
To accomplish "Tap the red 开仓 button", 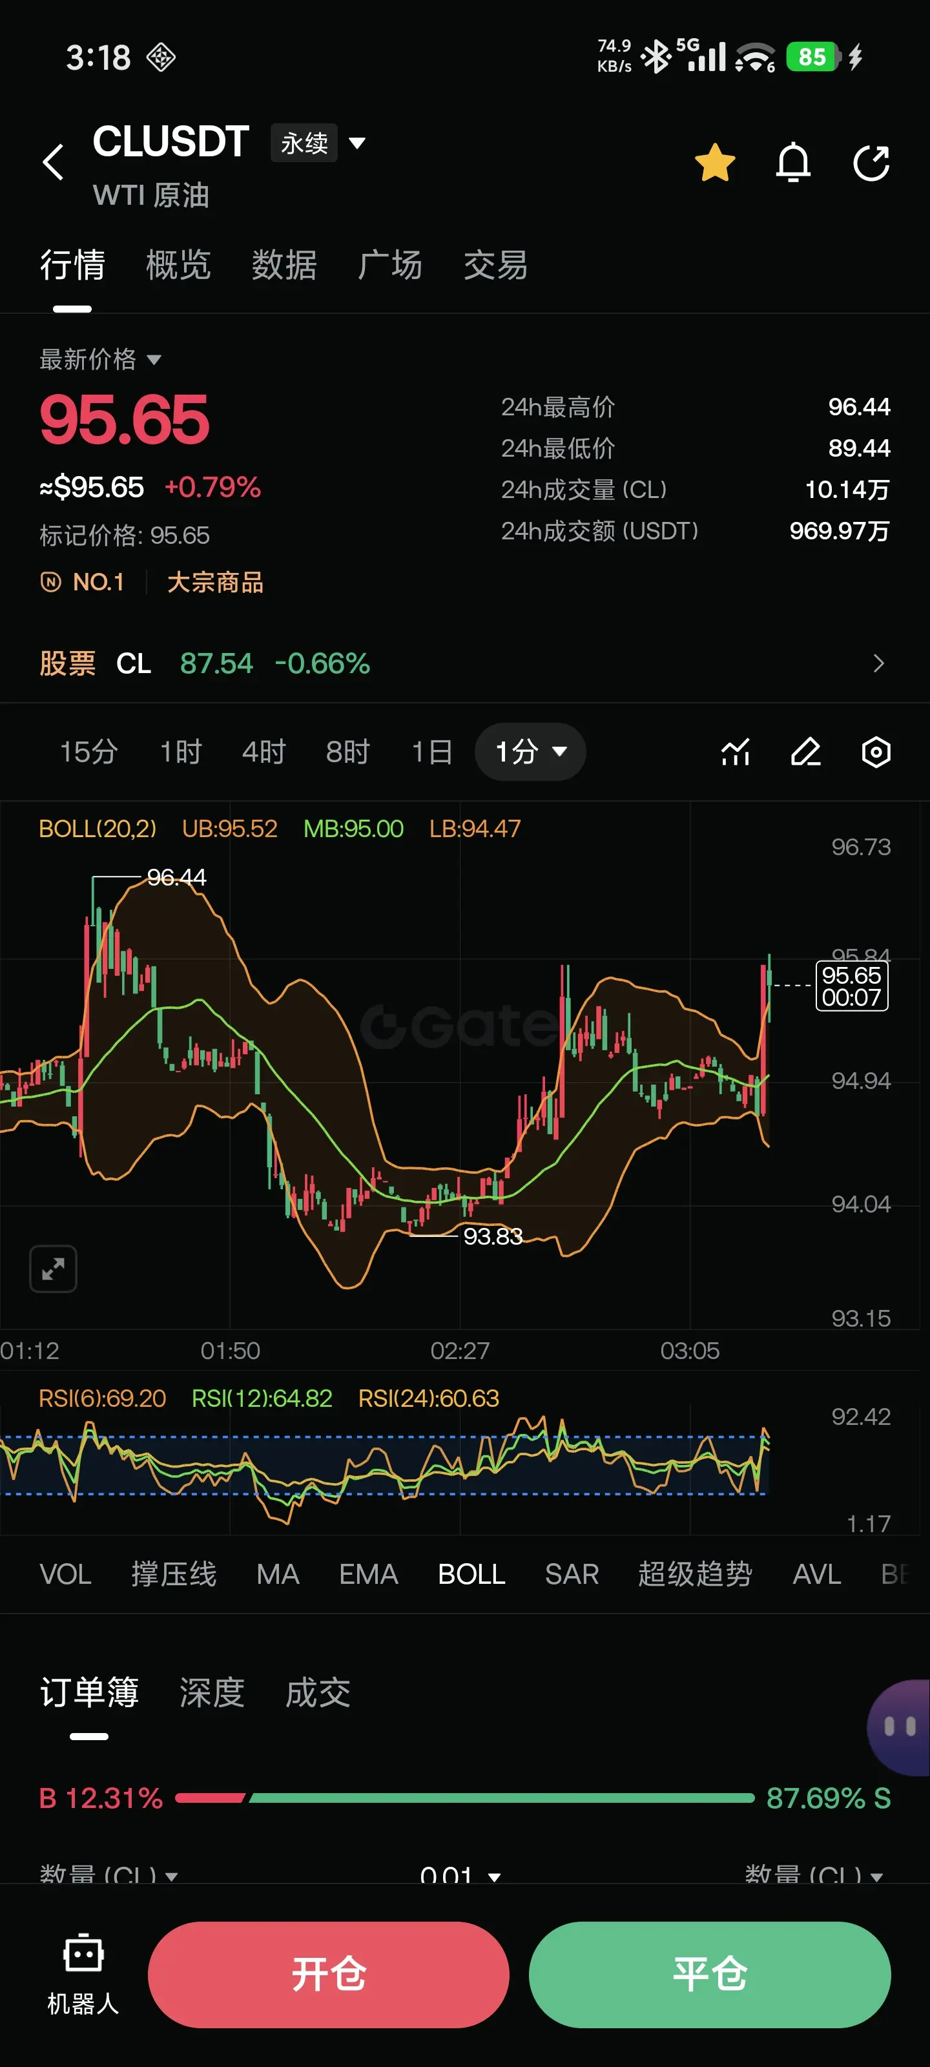I will point(328,1975).
